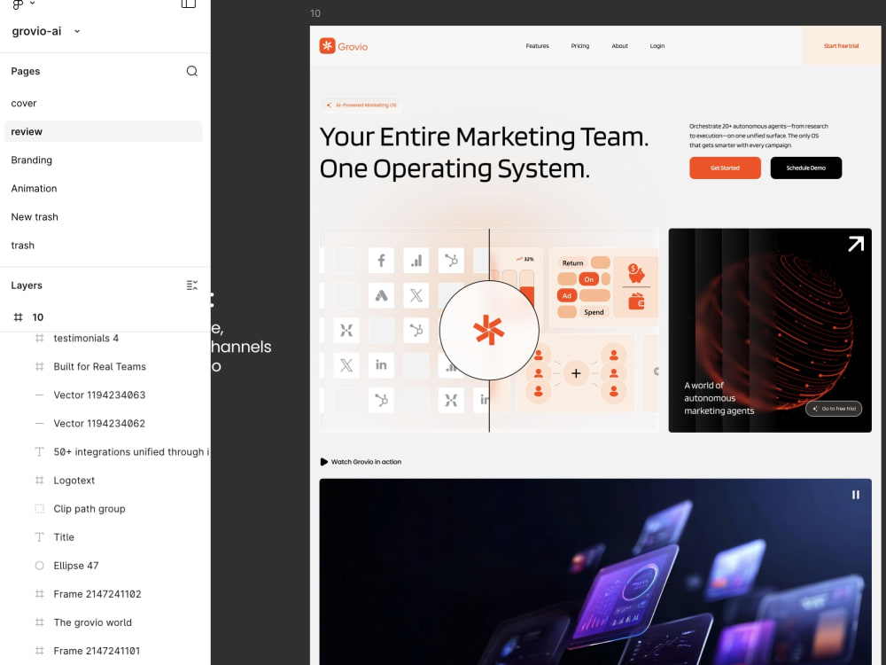Viewport: 886px width, 665px height.
Task: Click the Login nav link
Action: 657,46
